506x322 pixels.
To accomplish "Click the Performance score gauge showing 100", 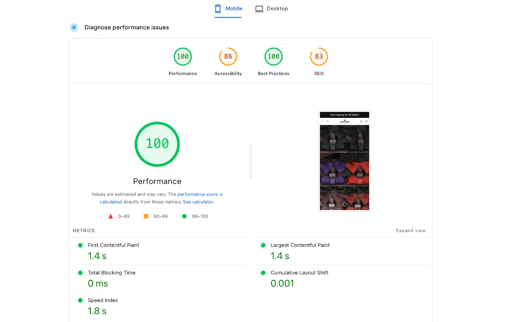I will (x=183, y=56).
